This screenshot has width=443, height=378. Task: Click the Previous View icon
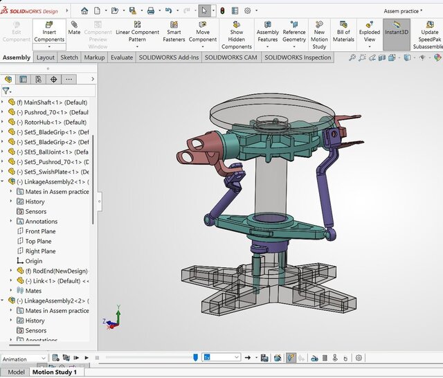372,57
